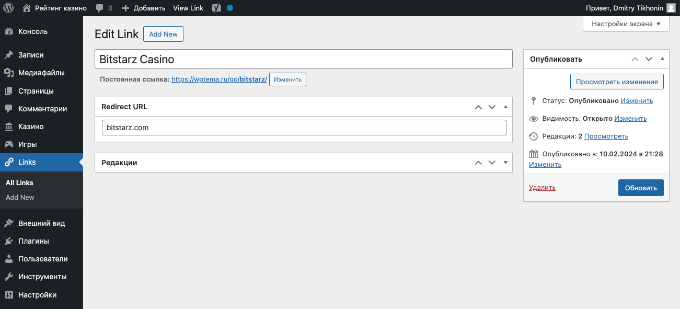Screen dimensions: 680x309
Task: Open the Настройки экрана dropdown
Action: (x=626, y=24)
